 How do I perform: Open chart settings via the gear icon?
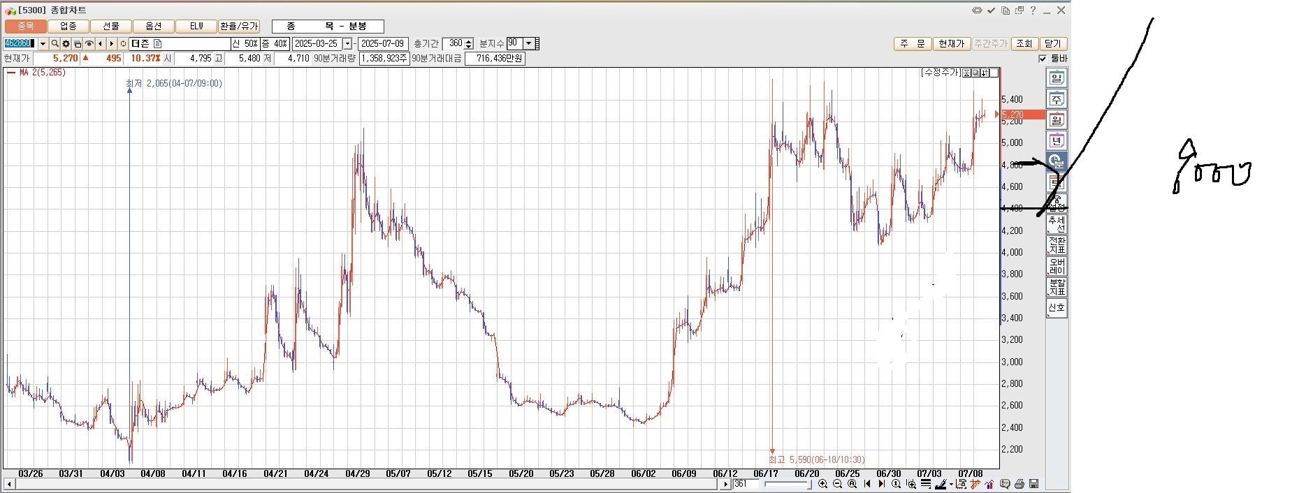coord(66,44)
